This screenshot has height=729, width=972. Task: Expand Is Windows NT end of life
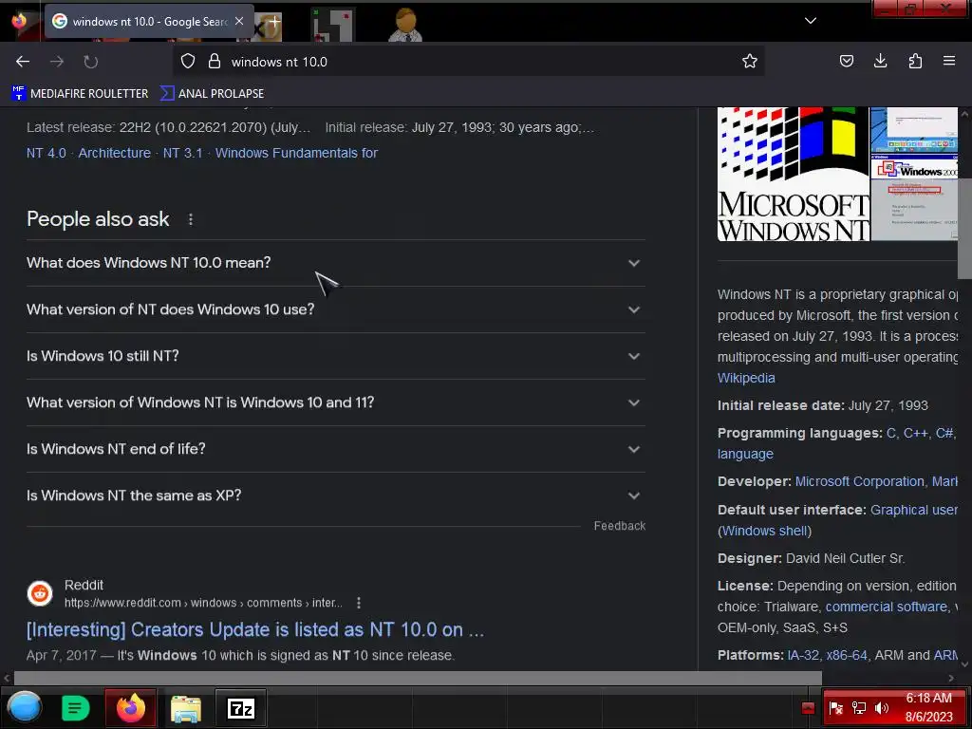tap(335, 449)
